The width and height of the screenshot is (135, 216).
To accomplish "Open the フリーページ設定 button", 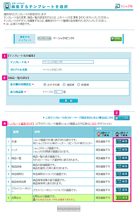I will [122, 118].
